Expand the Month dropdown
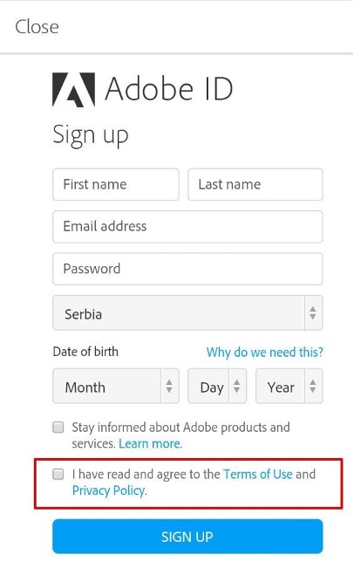This screenshot has width=354, height=562. [116, 386]
